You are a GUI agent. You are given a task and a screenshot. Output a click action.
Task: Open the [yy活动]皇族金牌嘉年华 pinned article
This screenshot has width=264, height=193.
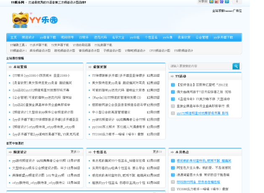click(x=41, y=105)
